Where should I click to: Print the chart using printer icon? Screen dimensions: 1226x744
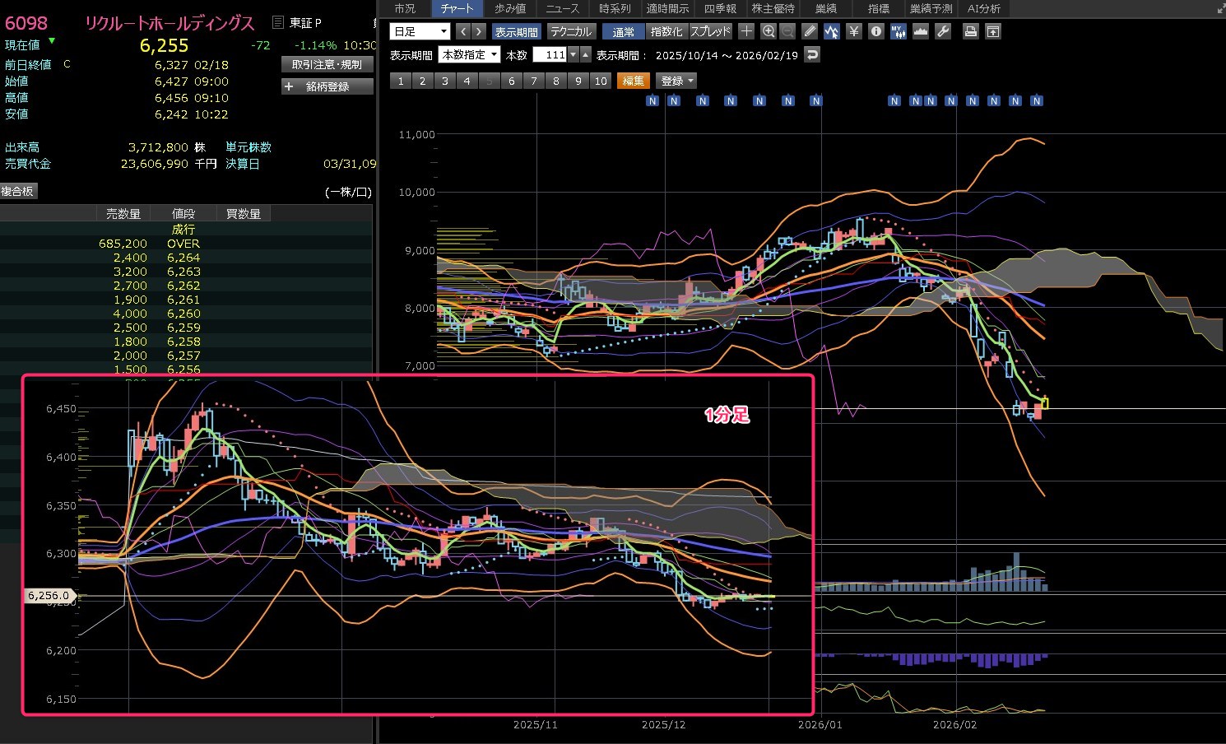click(x=971, y=31)
